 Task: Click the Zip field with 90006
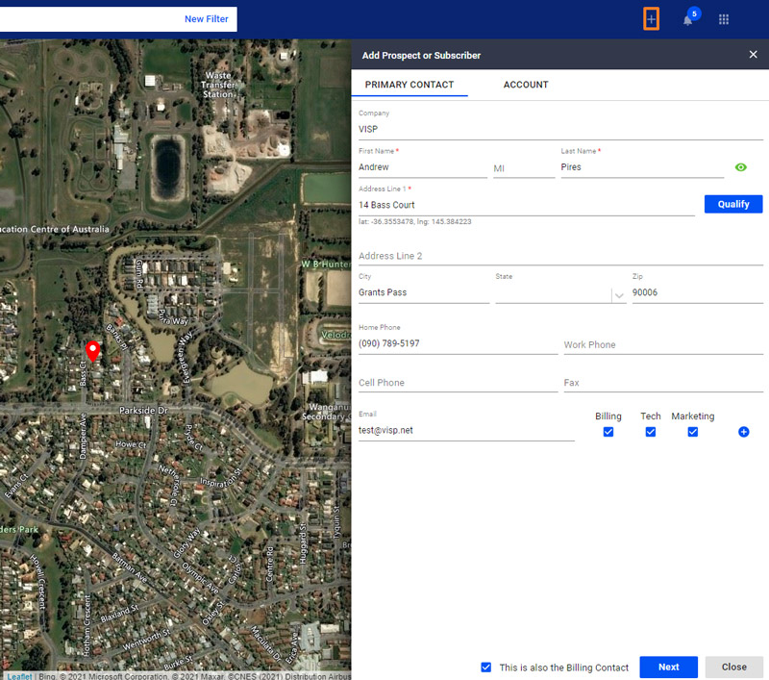click(698, 293)
